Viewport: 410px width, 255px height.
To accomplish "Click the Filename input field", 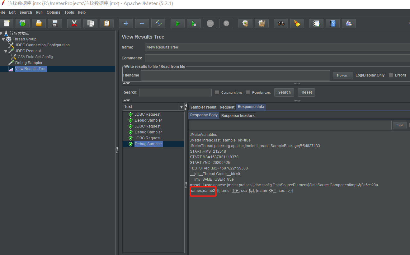I will click(x=235, y=75).
